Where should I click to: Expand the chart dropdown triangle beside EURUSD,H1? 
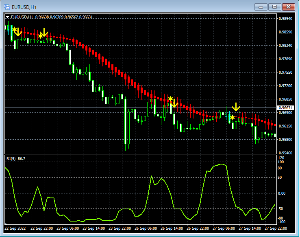pos(7,17)
